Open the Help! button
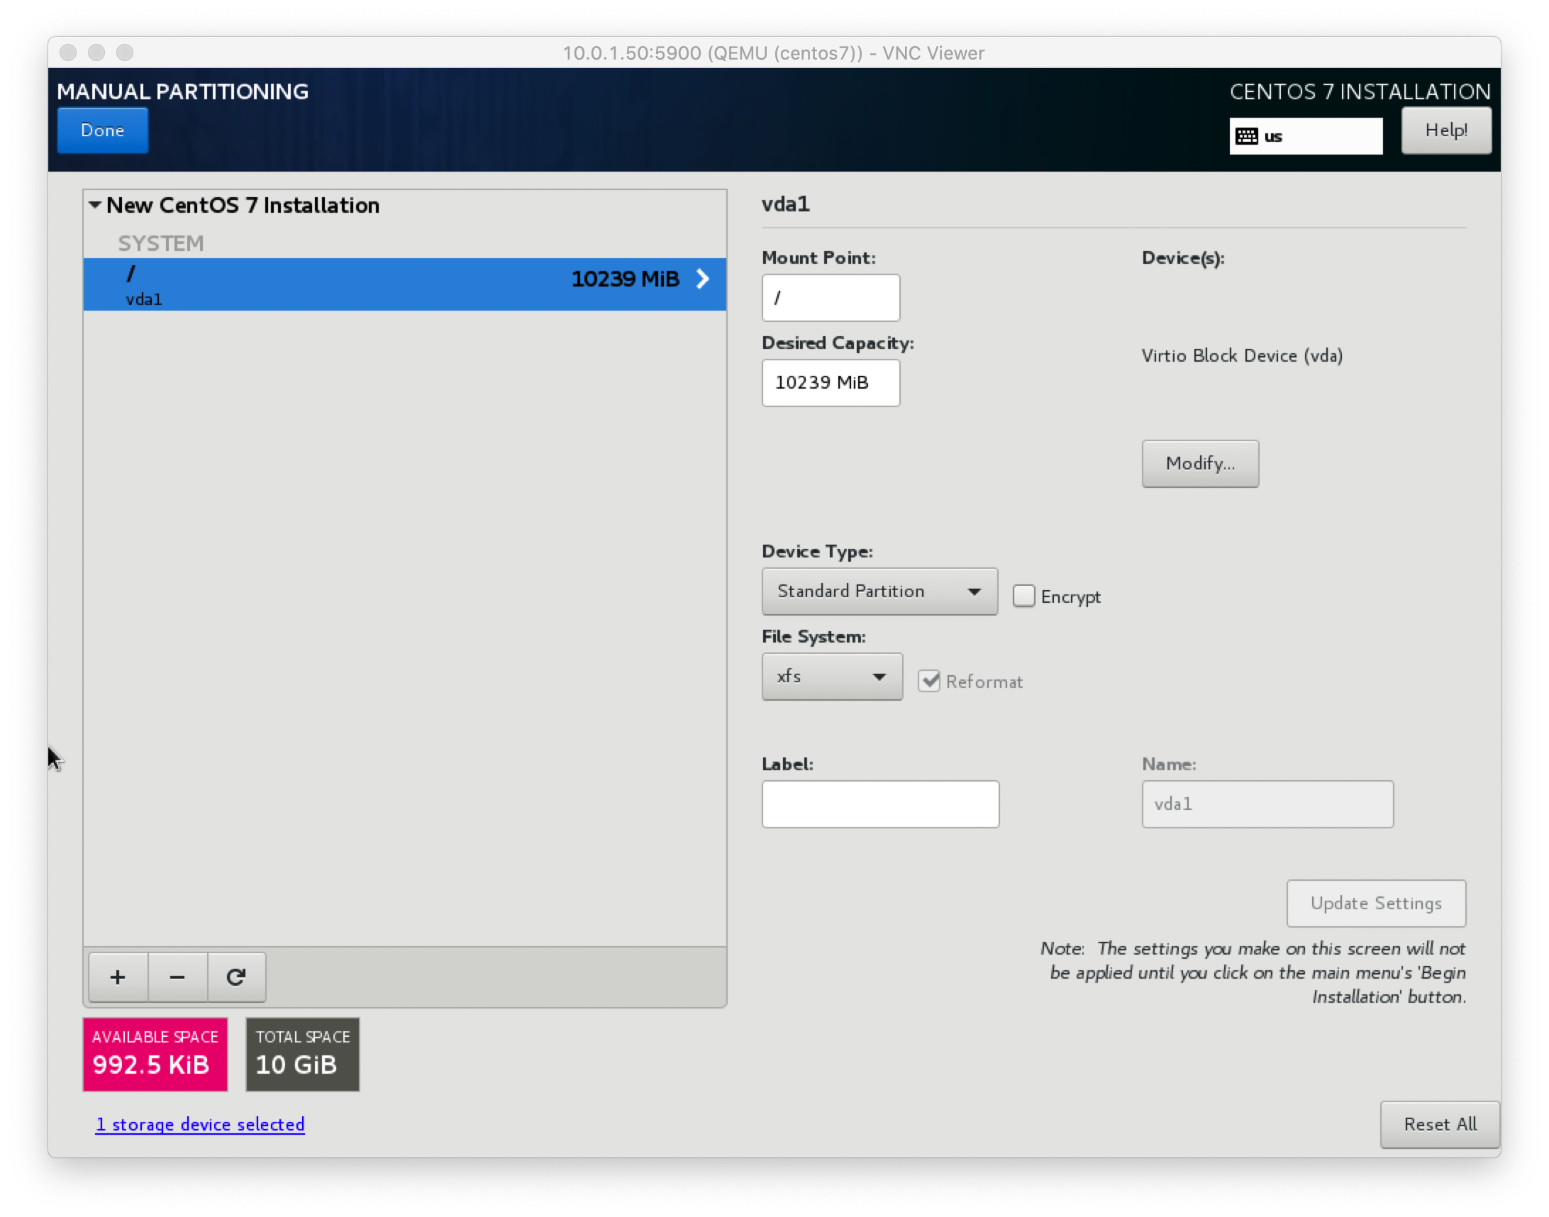The height and width of the screenshot is (1217, 1549). (1445, 130)
